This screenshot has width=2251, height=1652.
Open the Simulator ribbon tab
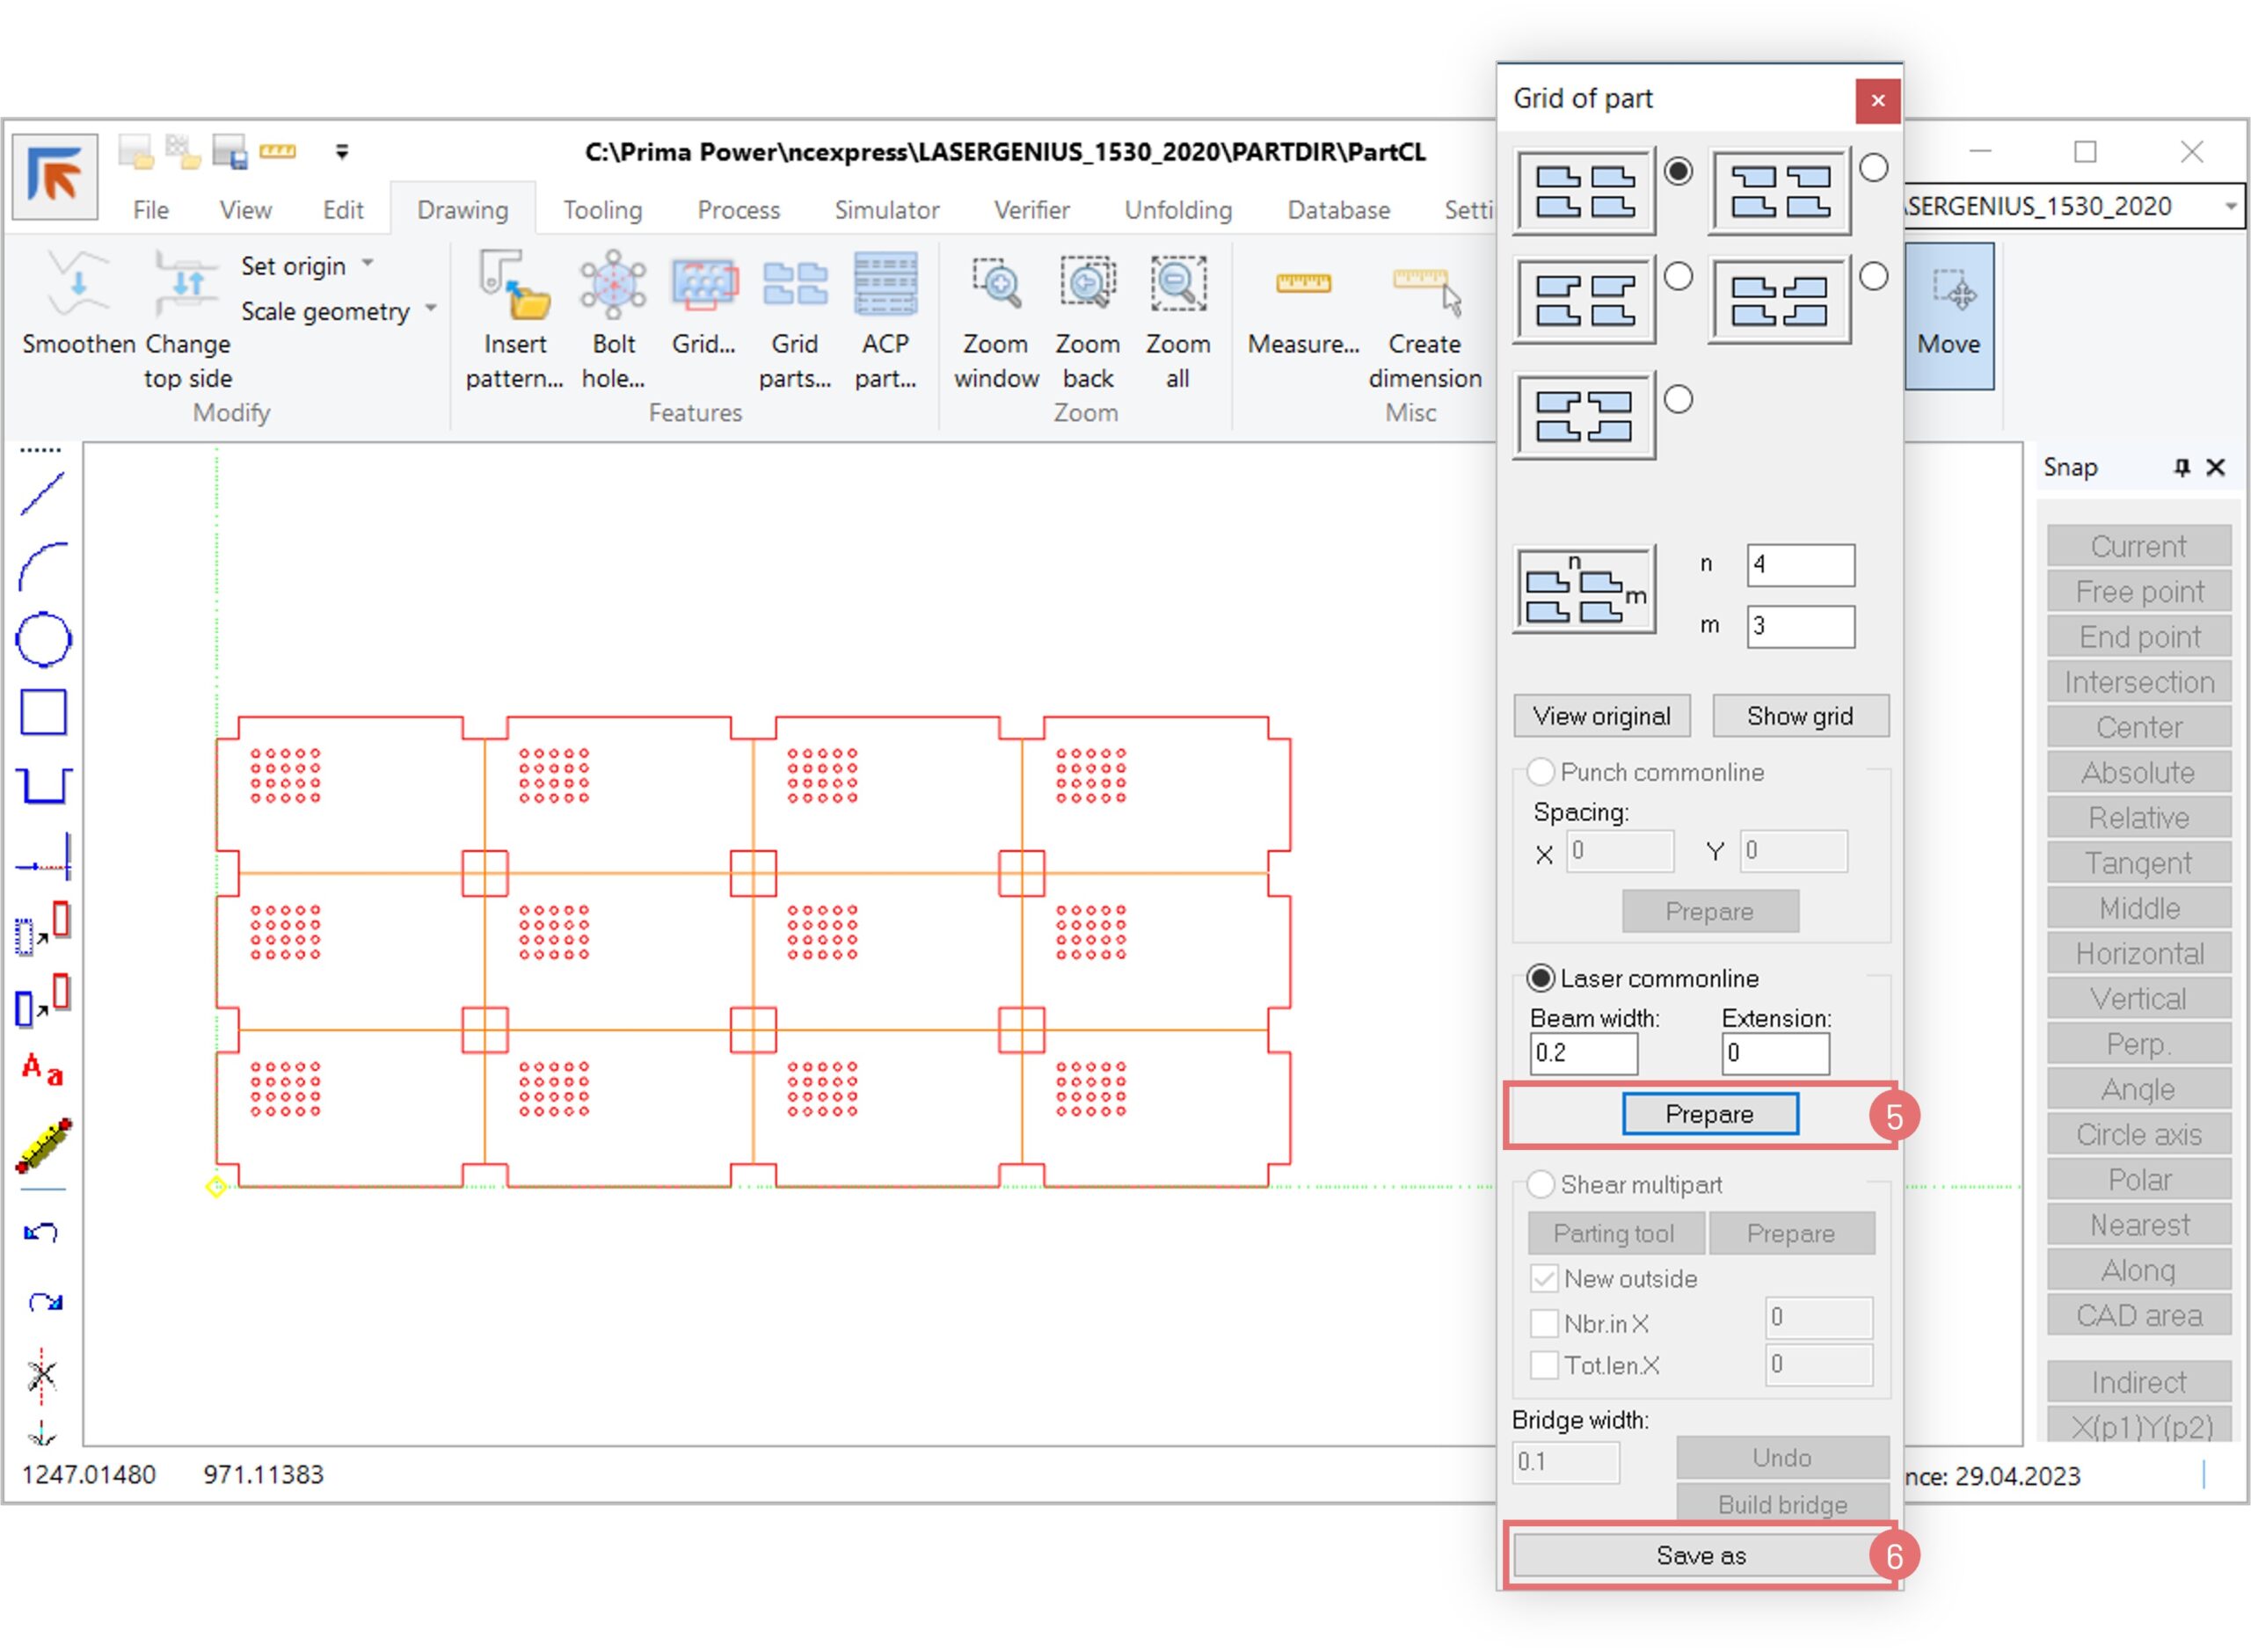click(x=886, y=210)
